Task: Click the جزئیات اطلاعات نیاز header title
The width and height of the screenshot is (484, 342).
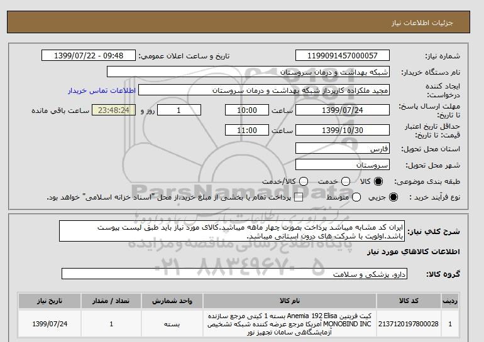Action: coord(422,23)
